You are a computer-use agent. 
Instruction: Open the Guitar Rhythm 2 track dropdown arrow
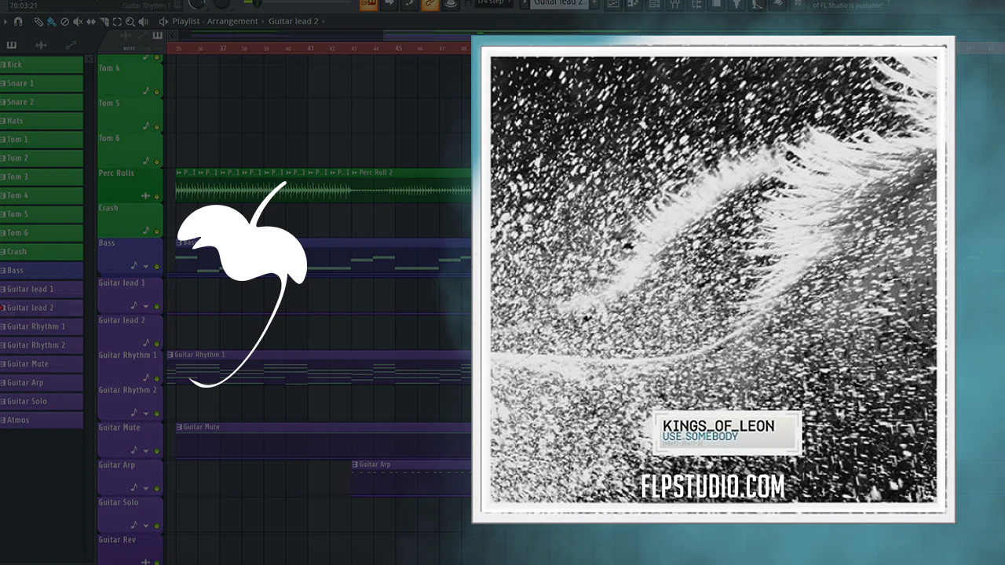point(145,414)
